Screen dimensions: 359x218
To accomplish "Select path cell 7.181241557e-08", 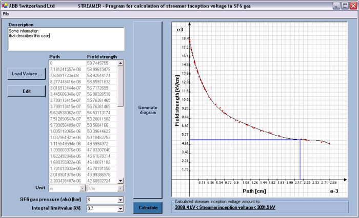I will pyautogui.click(x=68, y=70).
